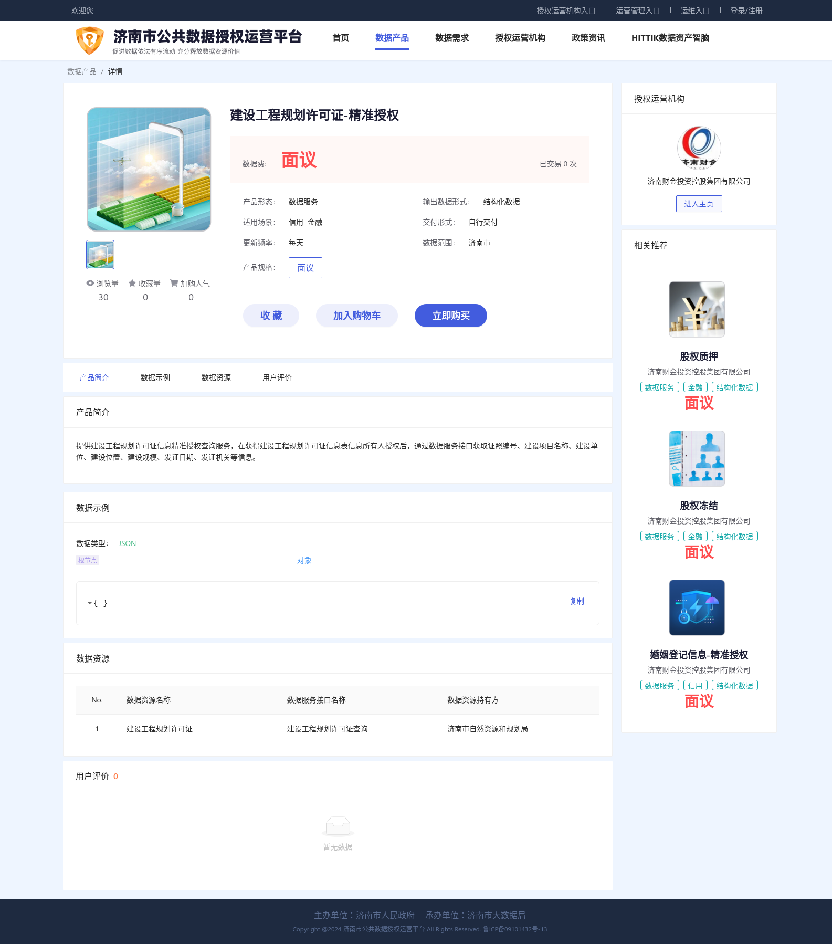Viewport: 832px width, 944px height.
Task: Click 登录/注册 link
Action: click(746, 11)
